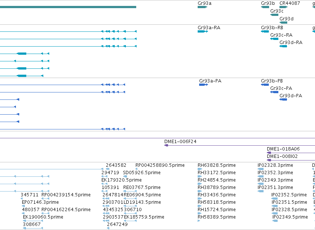This screenshot has width=315, height=230.
Task: Select EST RH33436.5prime
Action: 200,199
